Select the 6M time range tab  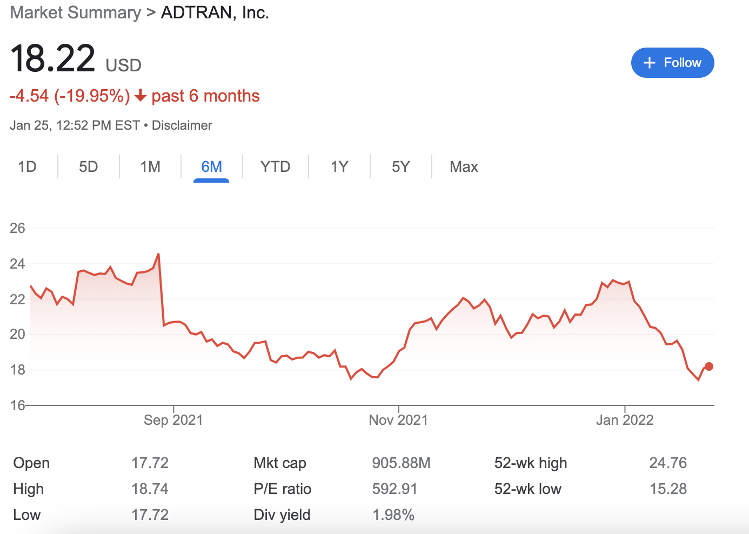(x=211, y=166)
